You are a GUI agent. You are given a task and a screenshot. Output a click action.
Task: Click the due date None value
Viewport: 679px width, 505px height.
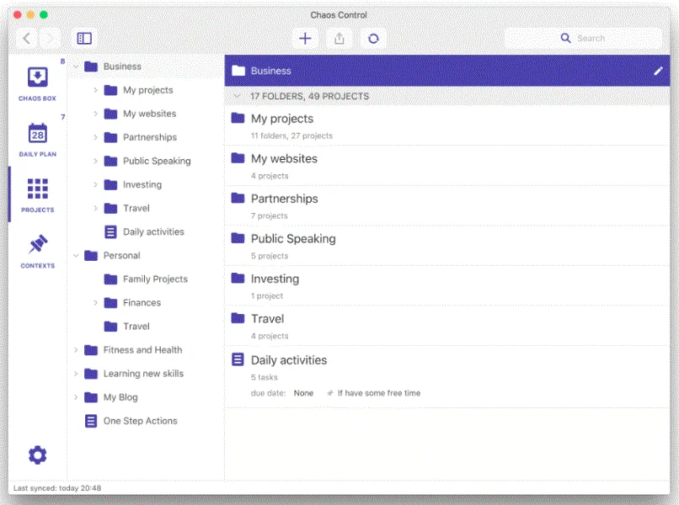pyautogui.click(x=303, y=393)
